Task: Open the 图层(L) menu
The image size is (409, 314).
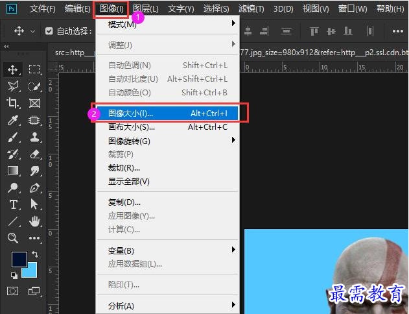Action: click(146, 9)
